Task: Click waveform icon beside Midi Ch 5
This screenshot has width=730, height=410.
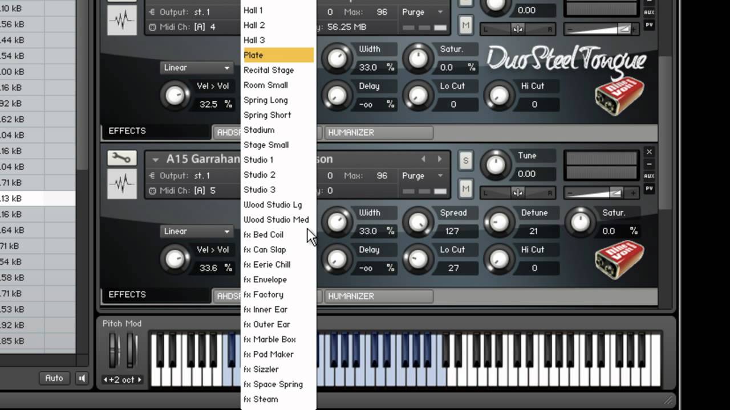Action: pyautogui.click(x=121, y=183)
